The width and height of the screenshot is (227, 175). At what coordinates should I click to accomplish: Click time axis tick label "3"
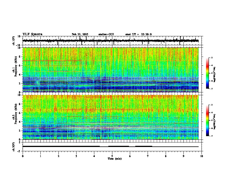point(76,156)
